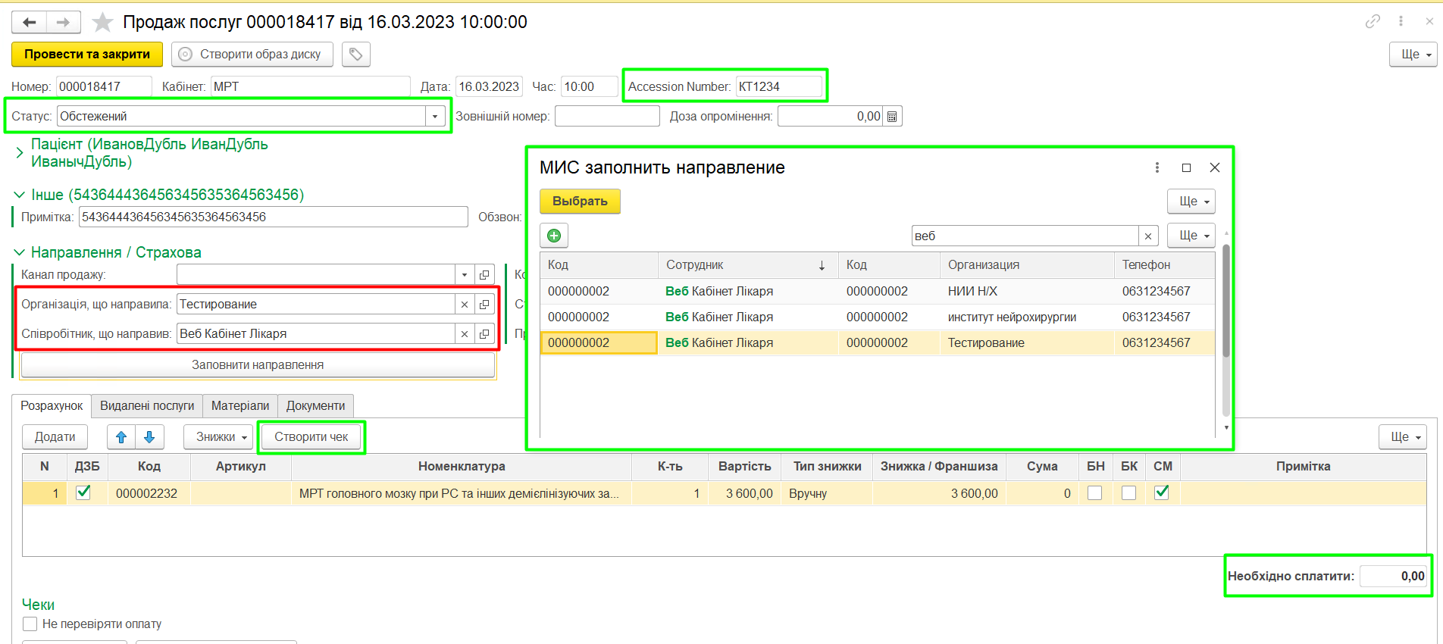Move service row up with arrow
This screenshot has width=1443, height=644.
(x=121, y=437)
